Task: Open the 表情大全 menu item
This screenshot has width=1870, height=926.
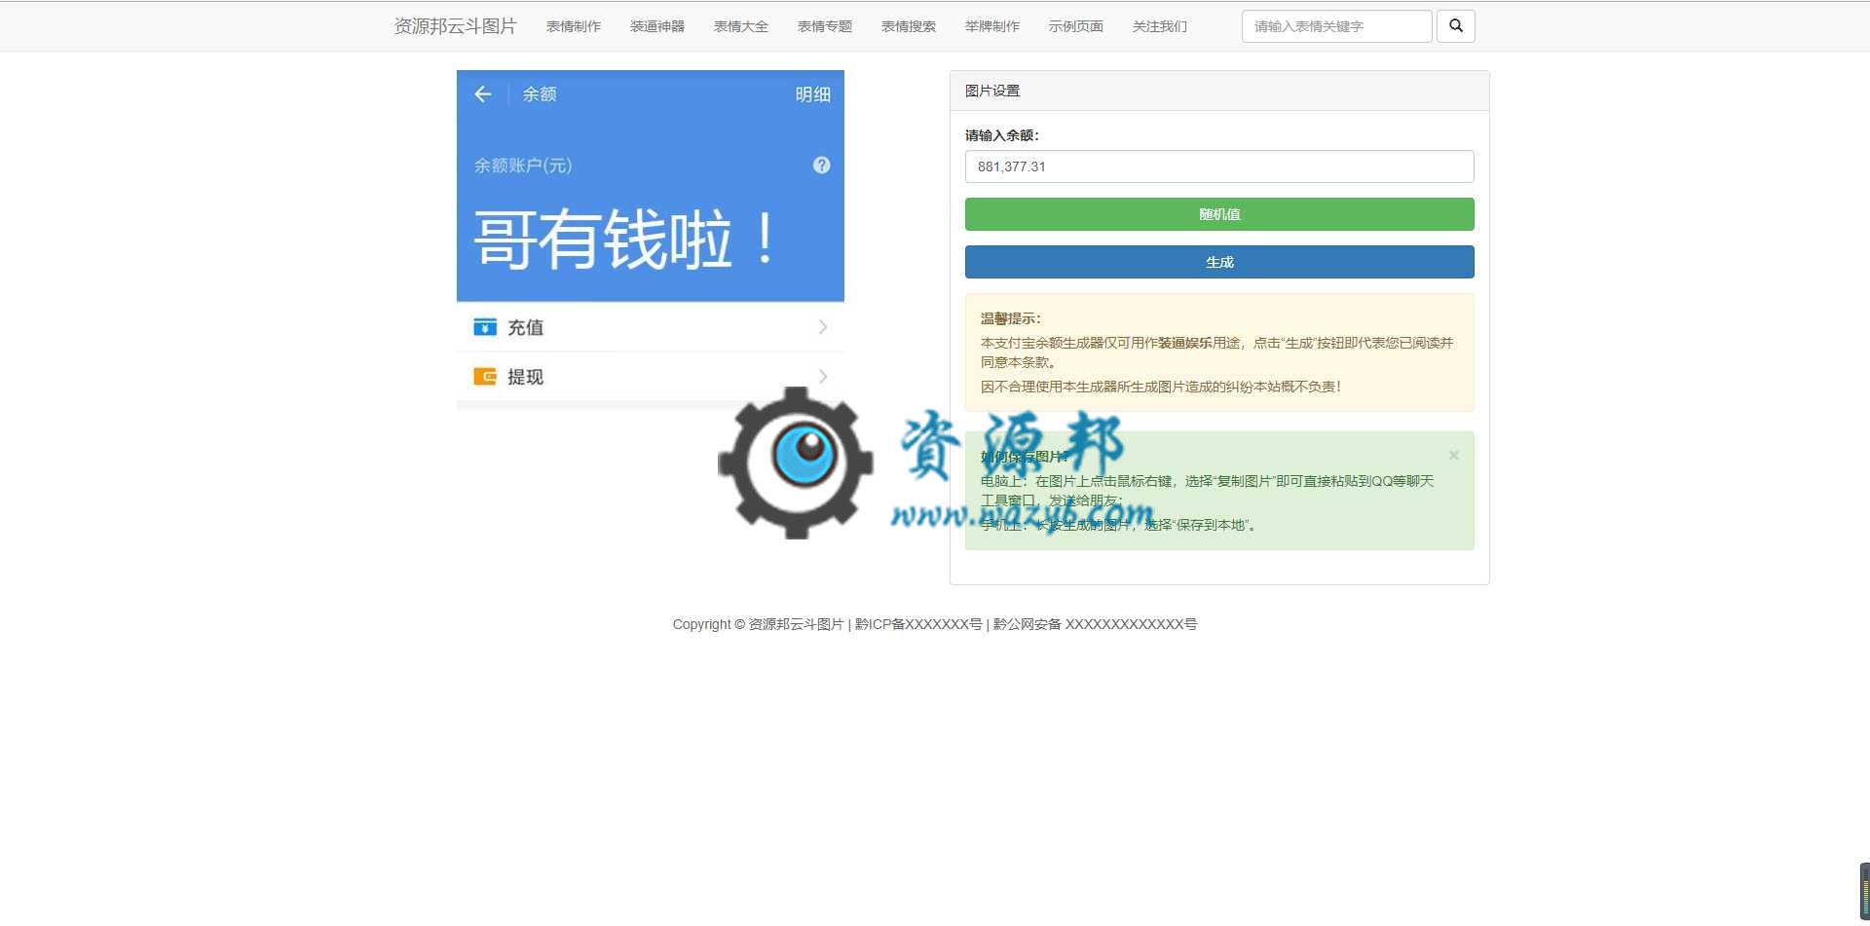Action: (x=741, y=26)
